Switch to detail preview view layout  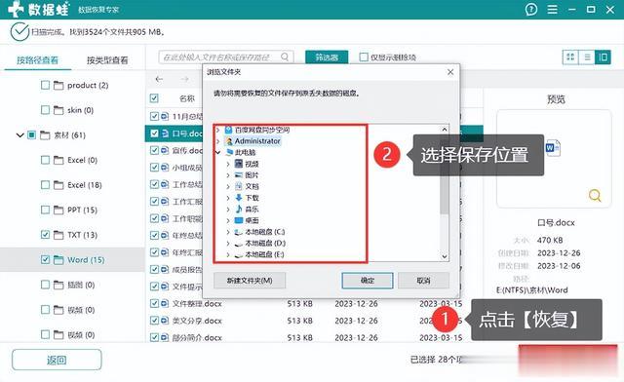(x=603, y=57)
